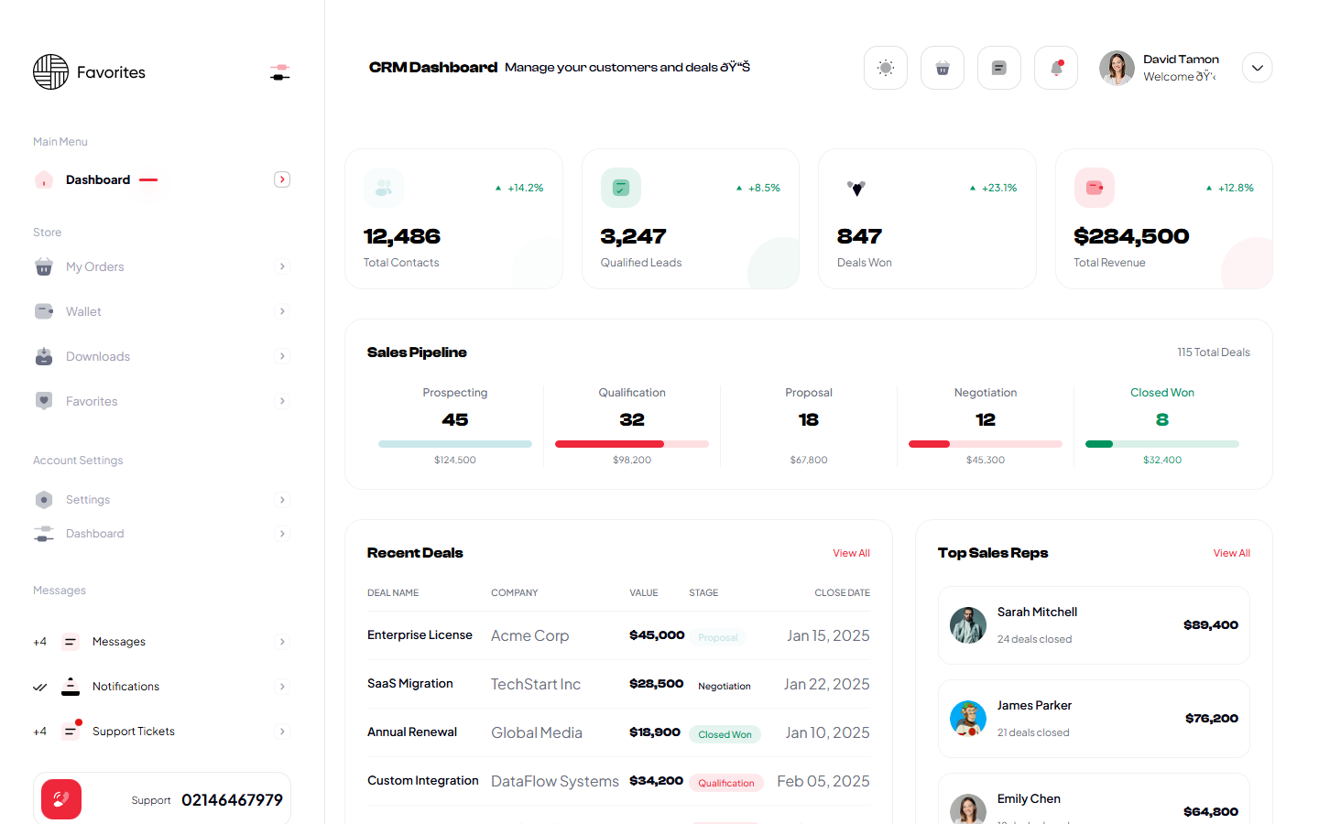Click the Qualification stage progress bar
The height and width of the screenshot is (824, 1319).
631,444
